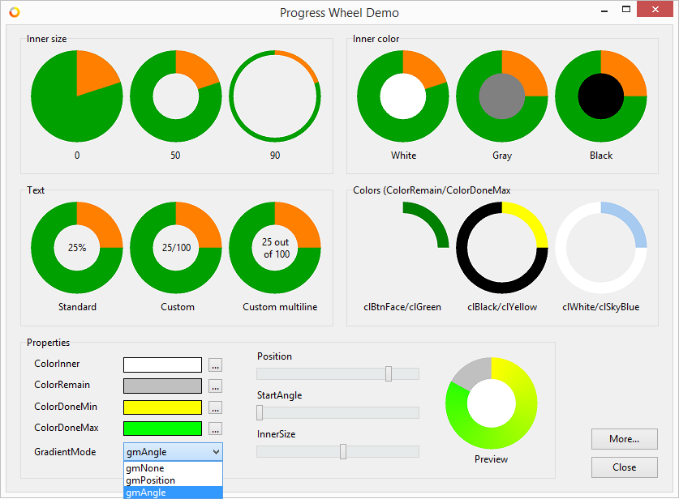Click the ellipsis button beside ColorRemain

[215, 386]
